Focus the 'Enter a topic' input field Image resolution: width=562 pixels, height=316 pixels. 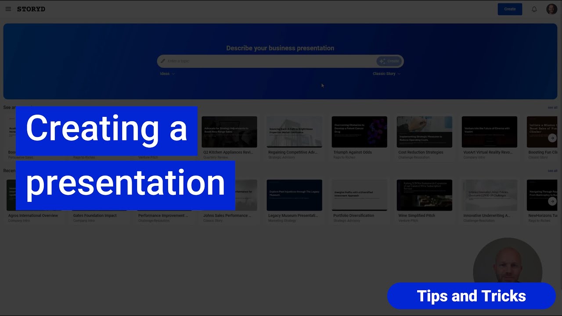pos(270,61)
